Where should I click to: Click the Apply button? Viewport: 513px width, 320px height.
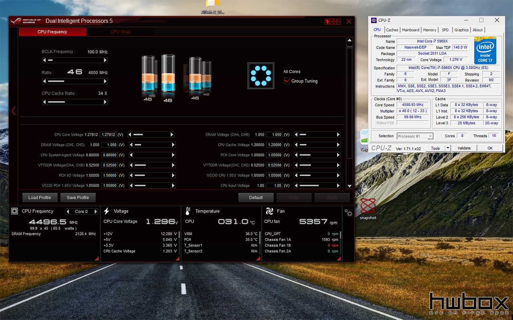(x=332, y=198)
